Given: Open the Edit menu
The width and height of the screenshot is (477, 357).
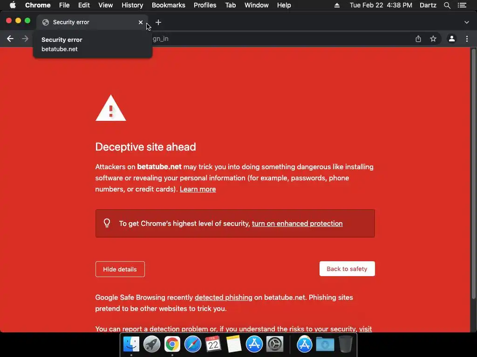Looking at the screenshot, I should (x=84, y=5).
